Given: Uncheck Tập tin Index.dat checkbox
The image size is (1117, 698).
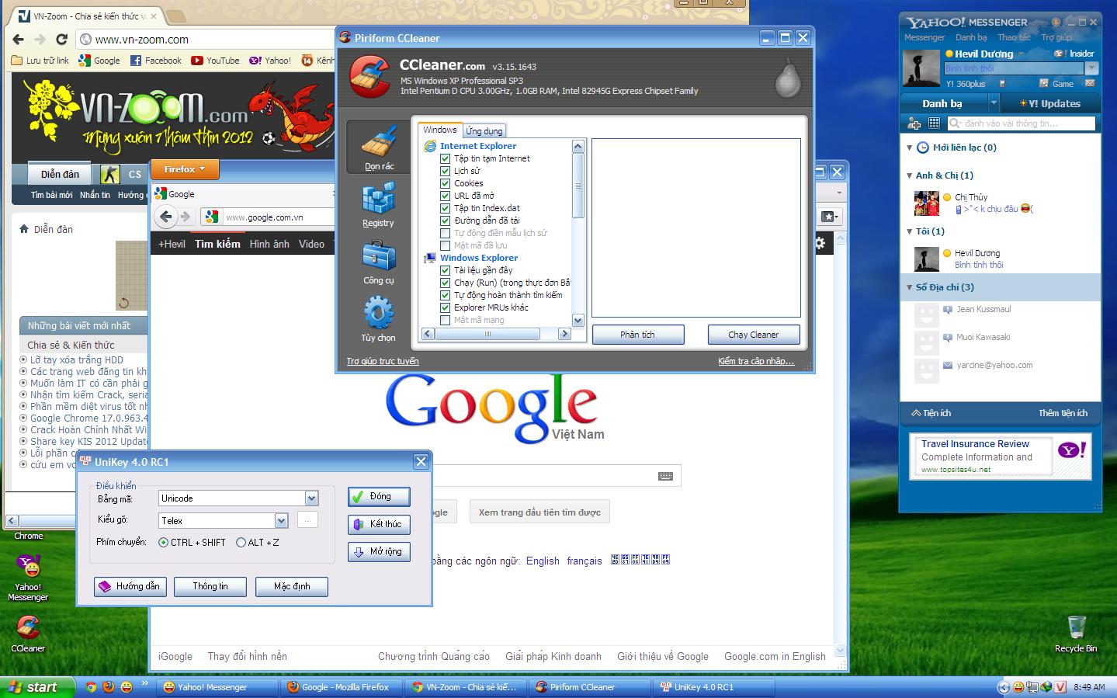Looking at the screenshot, I should [x=446, y=208].
